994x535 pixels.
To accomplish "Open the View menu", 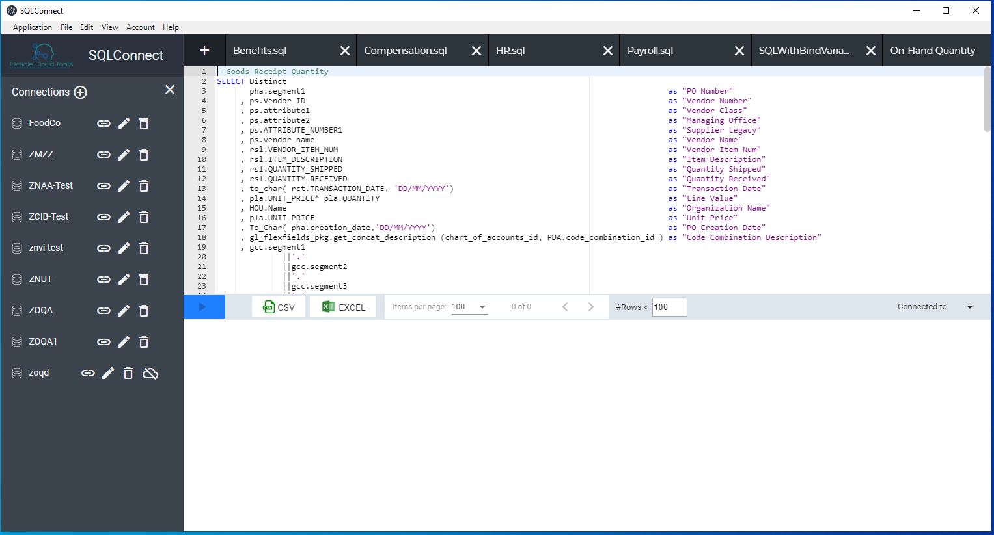I will [109, 27].
